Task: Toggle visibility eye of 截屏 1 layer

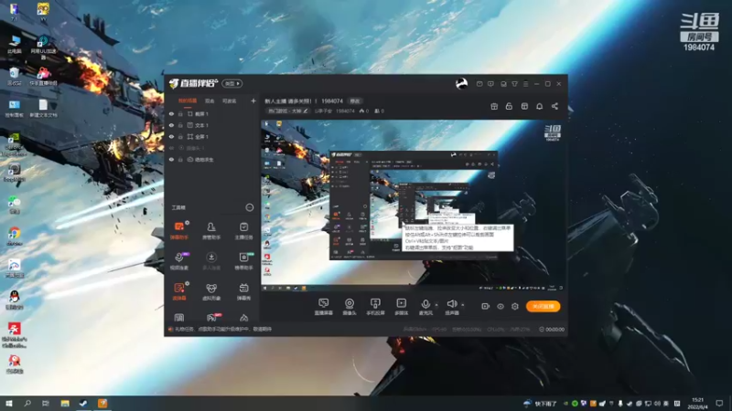Action: (171, 113)
